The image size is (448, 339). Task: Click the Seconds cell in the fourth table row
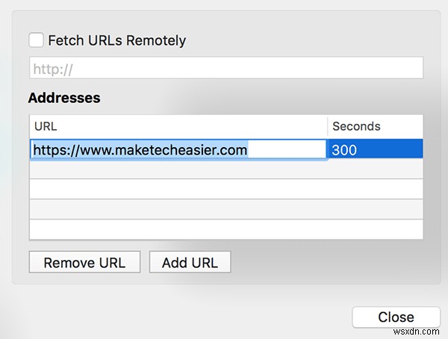(x=375, y=209)
